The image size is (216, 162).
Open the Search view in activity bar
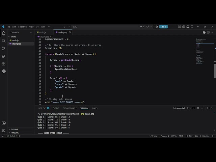click(x=4, y=41)
